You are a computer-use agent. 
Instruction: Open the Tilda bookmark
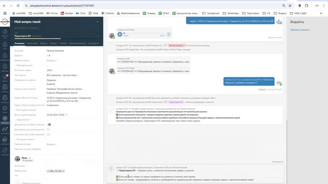pos(93,13)
